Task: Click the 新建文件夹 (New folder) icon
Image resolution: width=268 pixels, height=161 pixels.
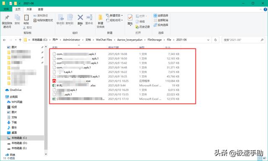Action: pyautogui.click(x=100, y=18)
